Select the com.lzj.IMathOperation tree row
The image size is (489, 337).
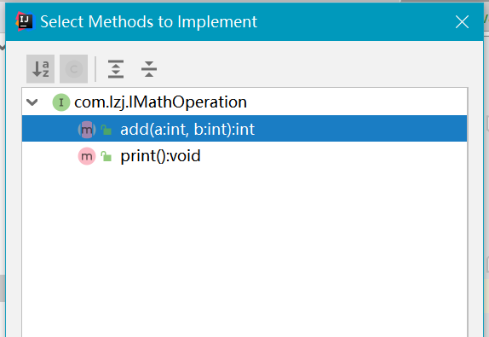point(244,102)
